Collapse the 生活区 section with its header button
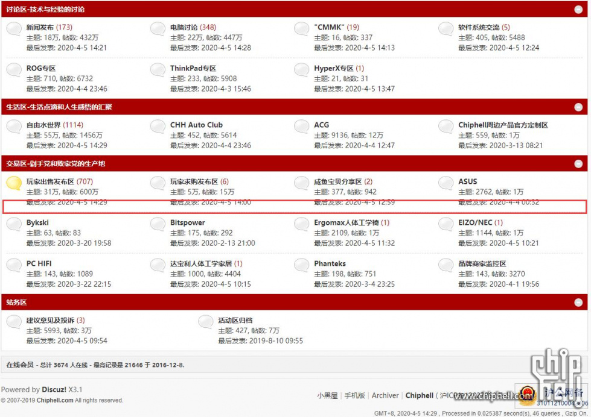The image size is (591, 417). click(x=578, y=107)
